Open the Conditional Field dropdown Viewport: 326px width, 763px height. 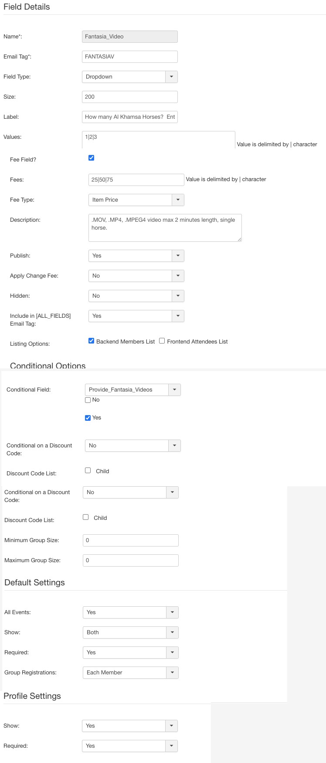132,390
